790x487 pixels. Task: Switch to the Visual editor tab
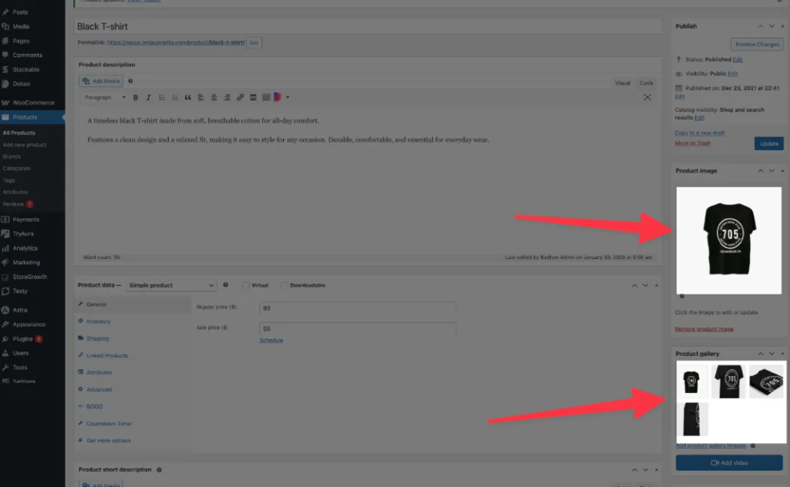(x=623, y=83)
